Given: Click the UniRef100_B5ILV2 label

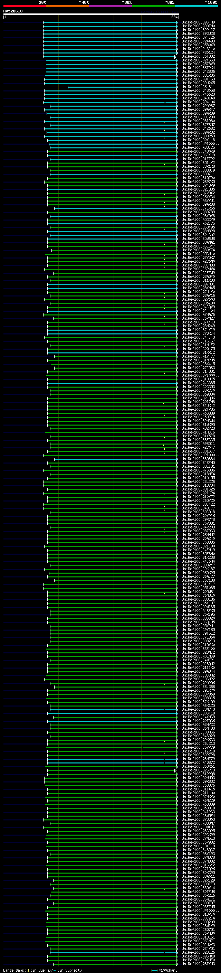Looking at the screenshot, I should tap(198, 163).
